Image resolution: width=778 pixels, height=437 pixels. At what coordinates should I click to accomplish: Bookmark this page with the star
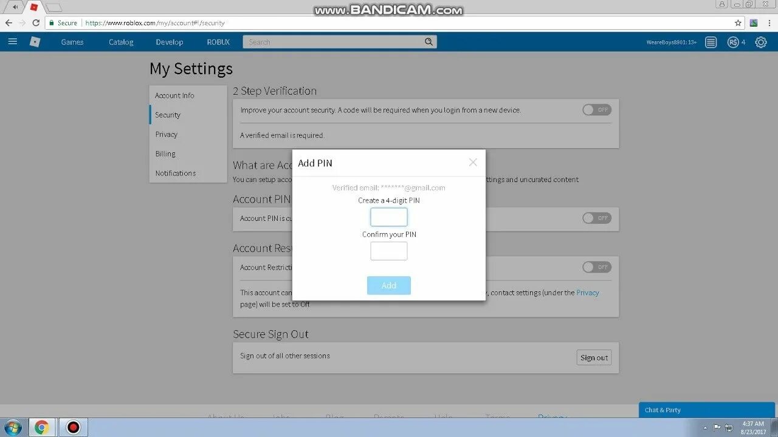pos(738,23)
